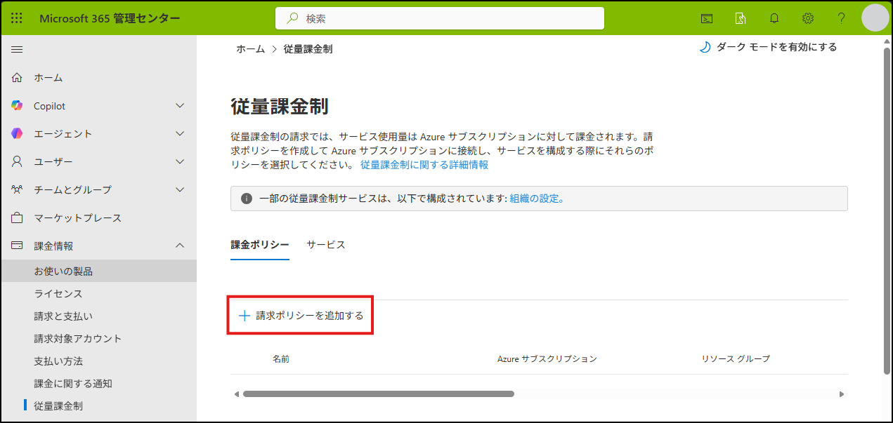Click the user account avatar
893x423 pixels.
pyautogui.click(x=875, y=18)
